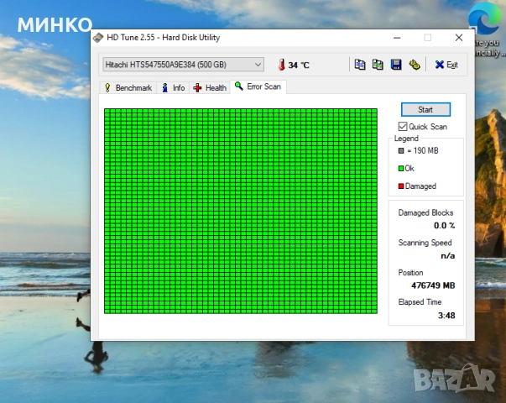This screenshot has height=403, width=506.
Task: Switch to the Health tab
Action: 210,87
